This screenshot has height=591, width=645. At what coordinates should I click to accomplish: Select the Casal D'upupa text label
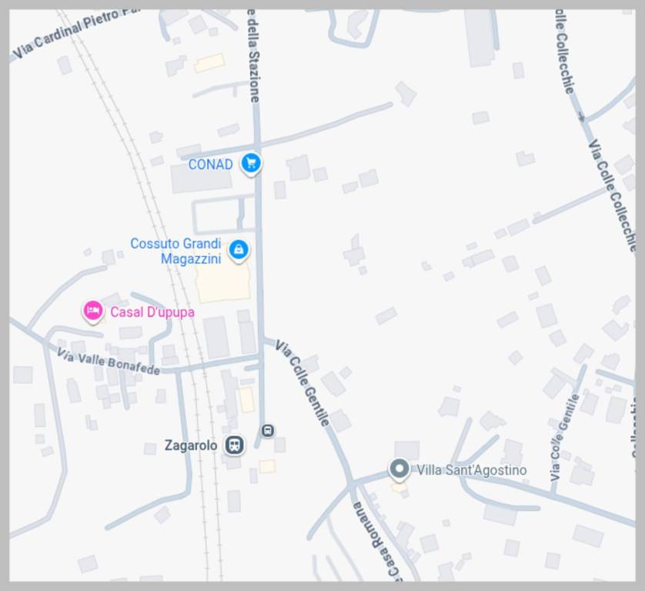click(x=152, y=312)
